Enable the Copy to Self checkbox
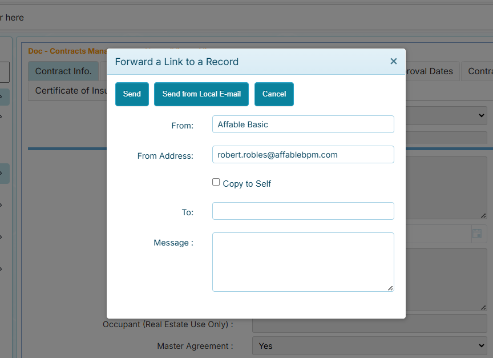 (x=216, y=182)
